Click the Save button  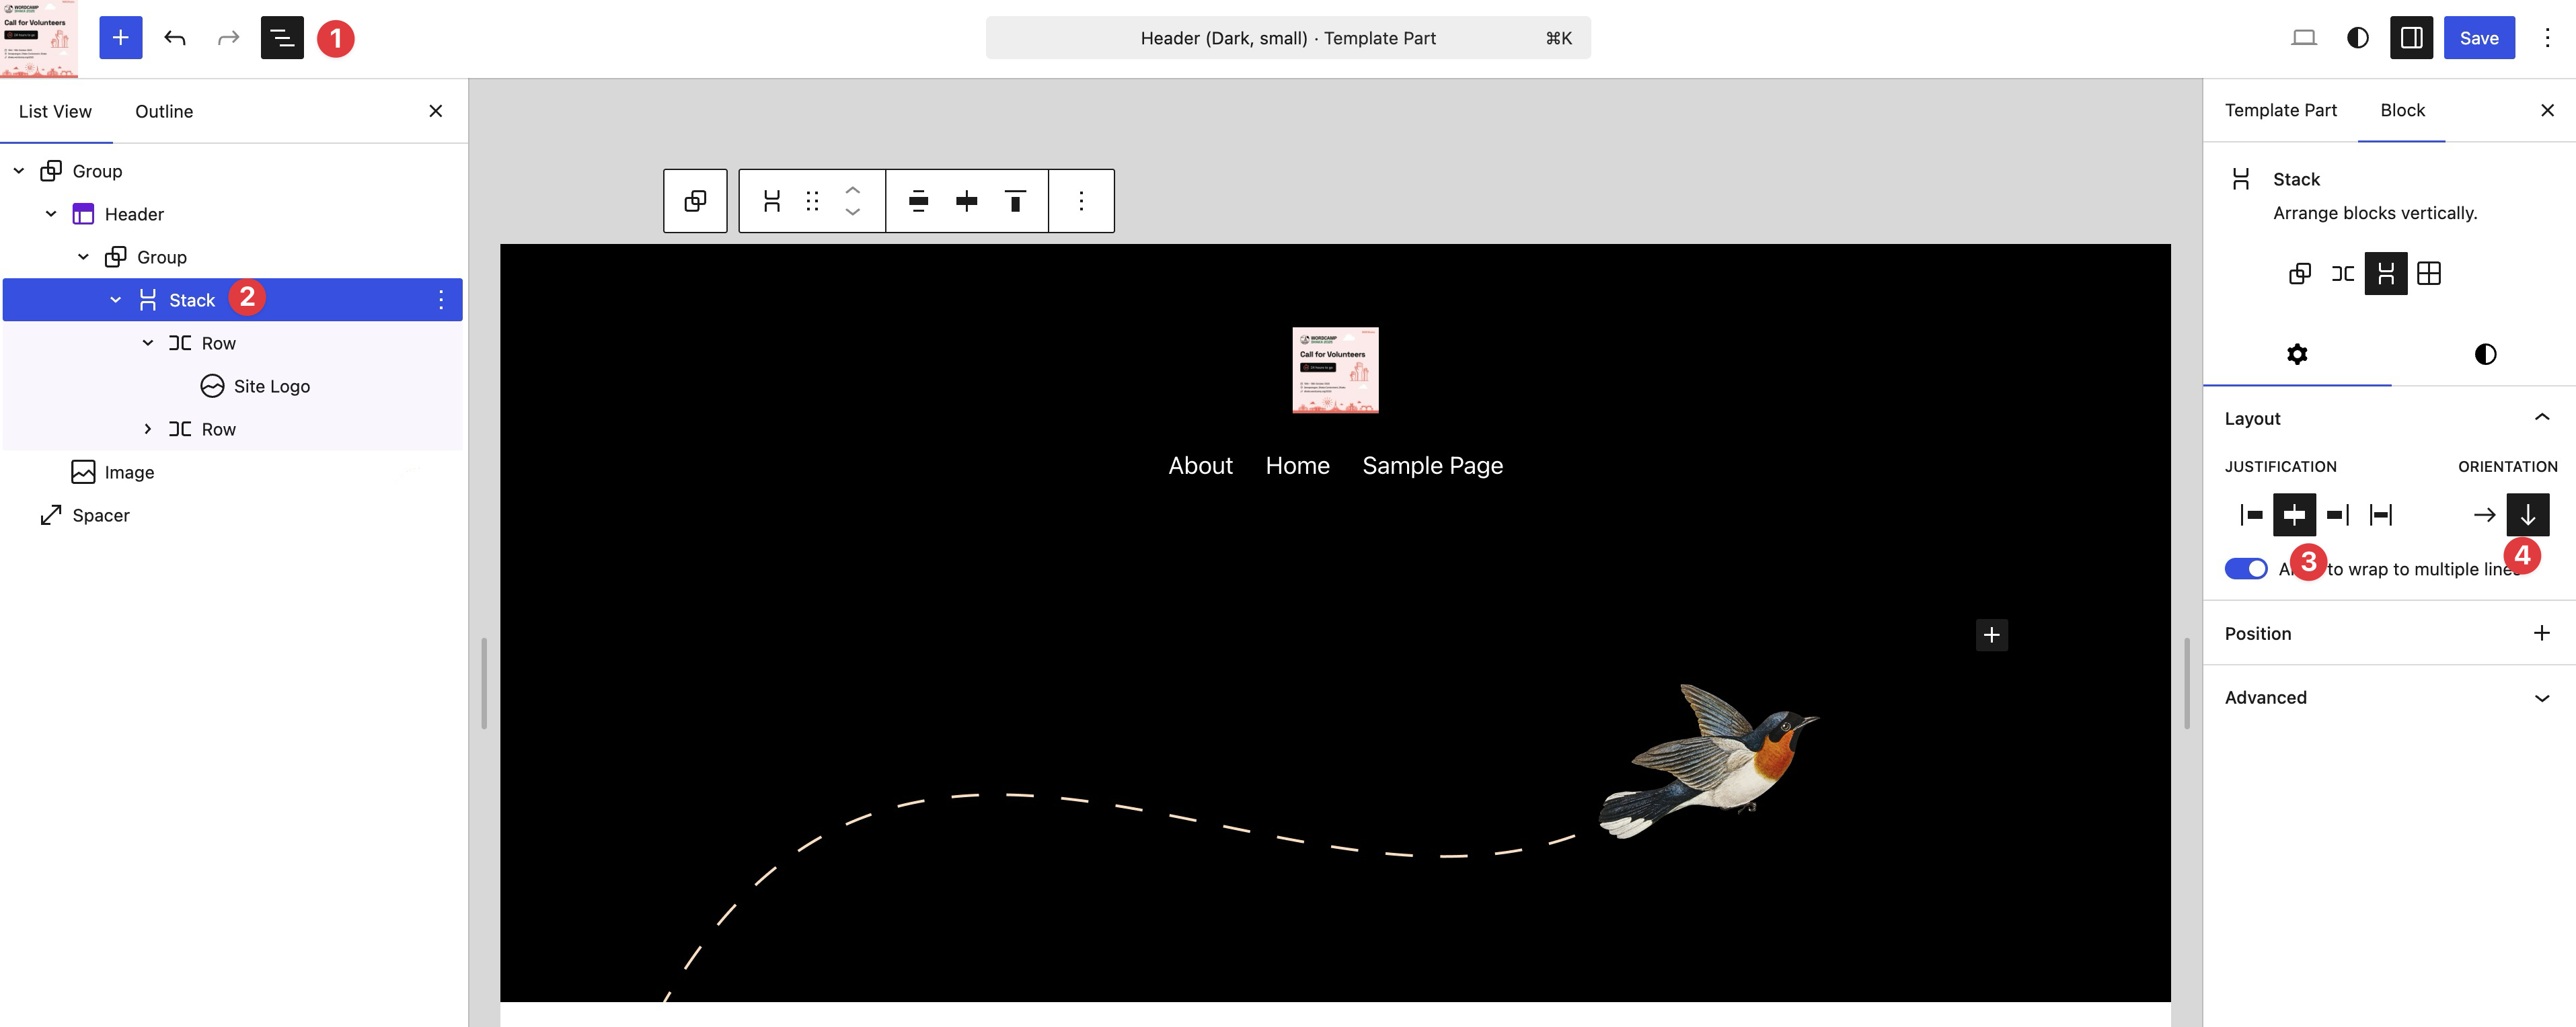pyautogui.click(x=2478, y=38)
